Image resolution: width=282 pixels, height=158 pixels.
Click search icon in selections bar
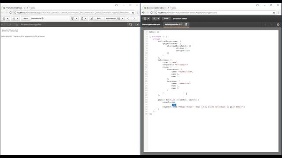(131, 25)
